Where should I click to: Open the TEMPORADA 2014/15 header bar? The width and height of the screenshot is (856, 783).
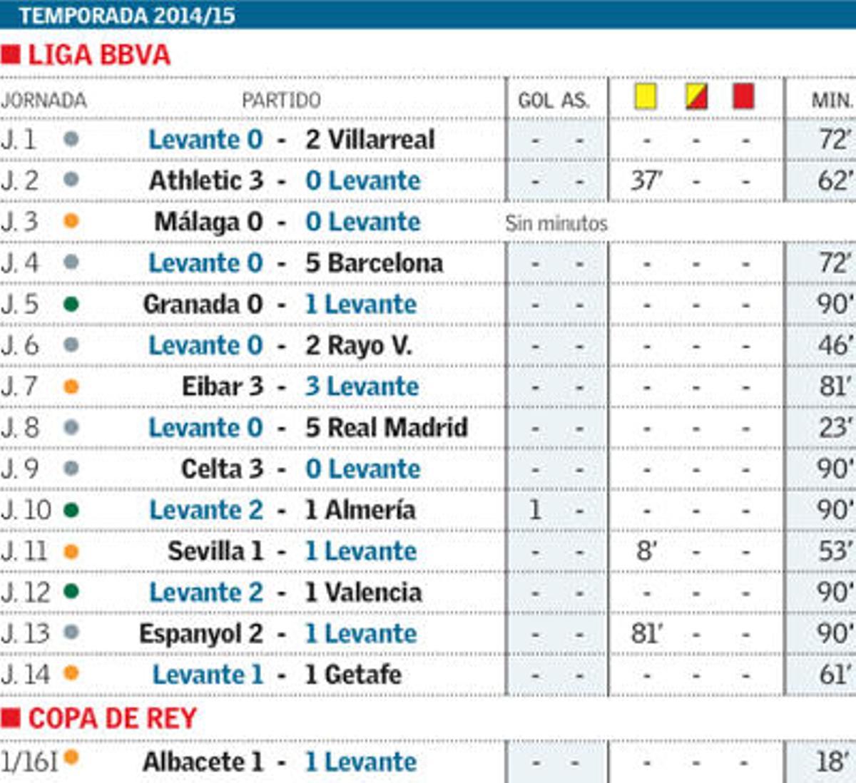click(428, 15)
